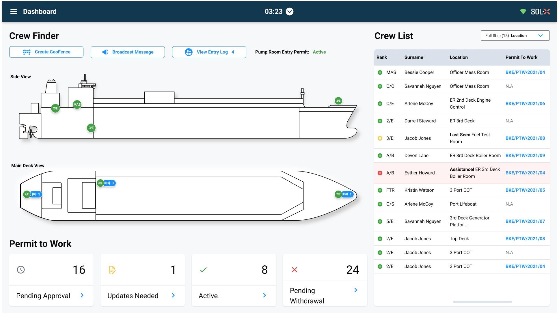559x313 pixels.
Task: Click the SOL-X logo
Action: [x=540, y=12]
